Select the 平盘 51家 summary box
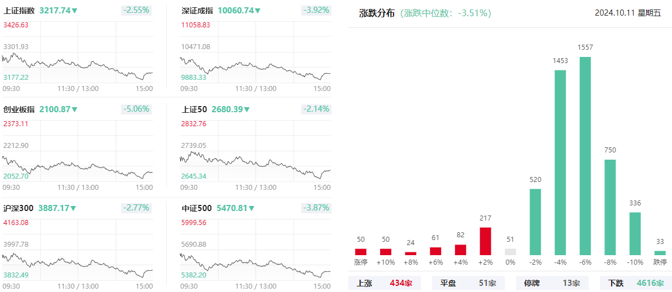Viewport: 672px width, 292px height. pyautogui.click(x=468, y=283)
